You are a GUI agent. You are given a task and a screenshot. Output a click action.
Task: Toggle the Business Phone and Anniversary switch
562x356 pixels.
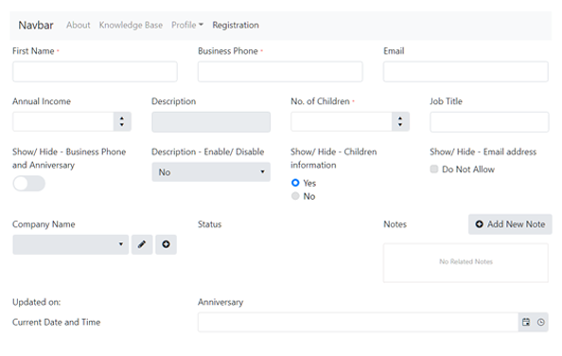(28, 184)
